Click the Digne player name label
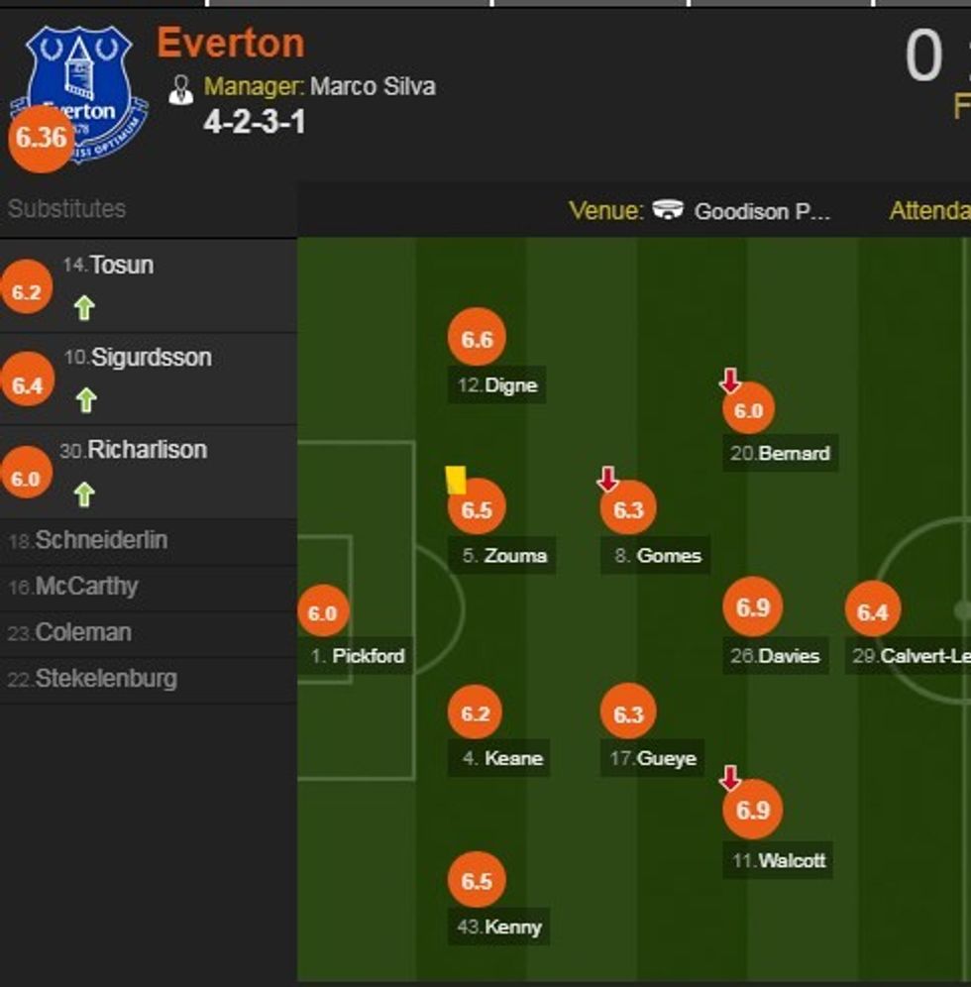971x987 pixels. tap(510, 385)
